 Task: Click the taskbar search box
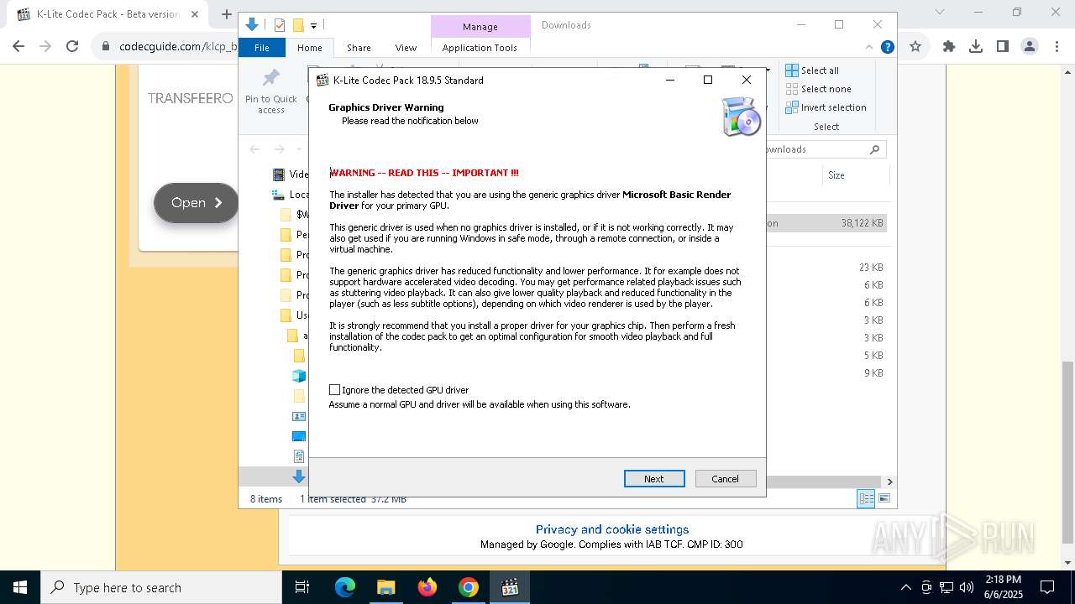161,587
